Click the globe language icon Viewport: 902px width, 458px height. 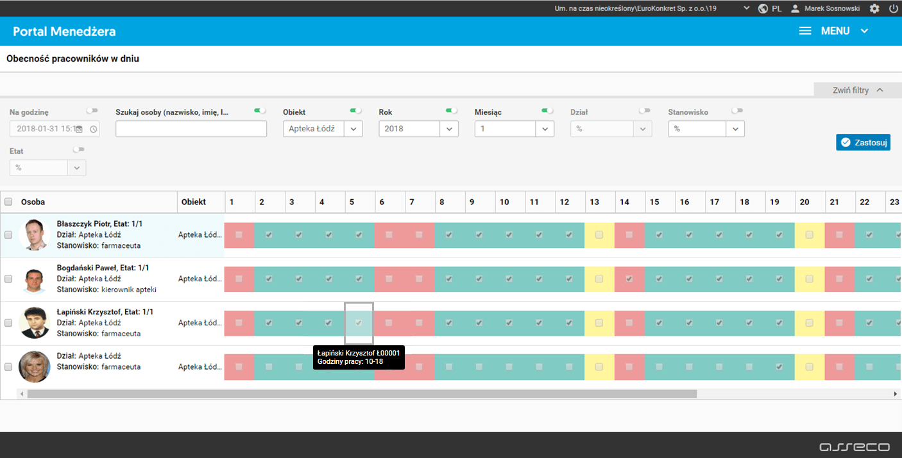pos(763,9)
